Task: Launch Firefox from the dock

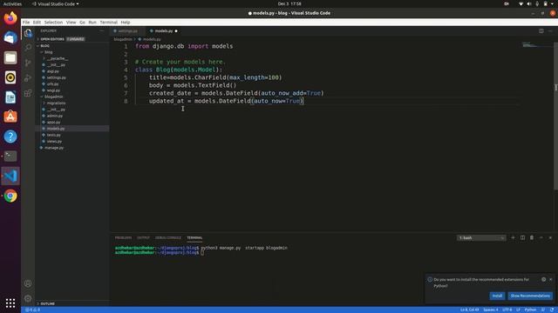Action: tap(10, 17)
